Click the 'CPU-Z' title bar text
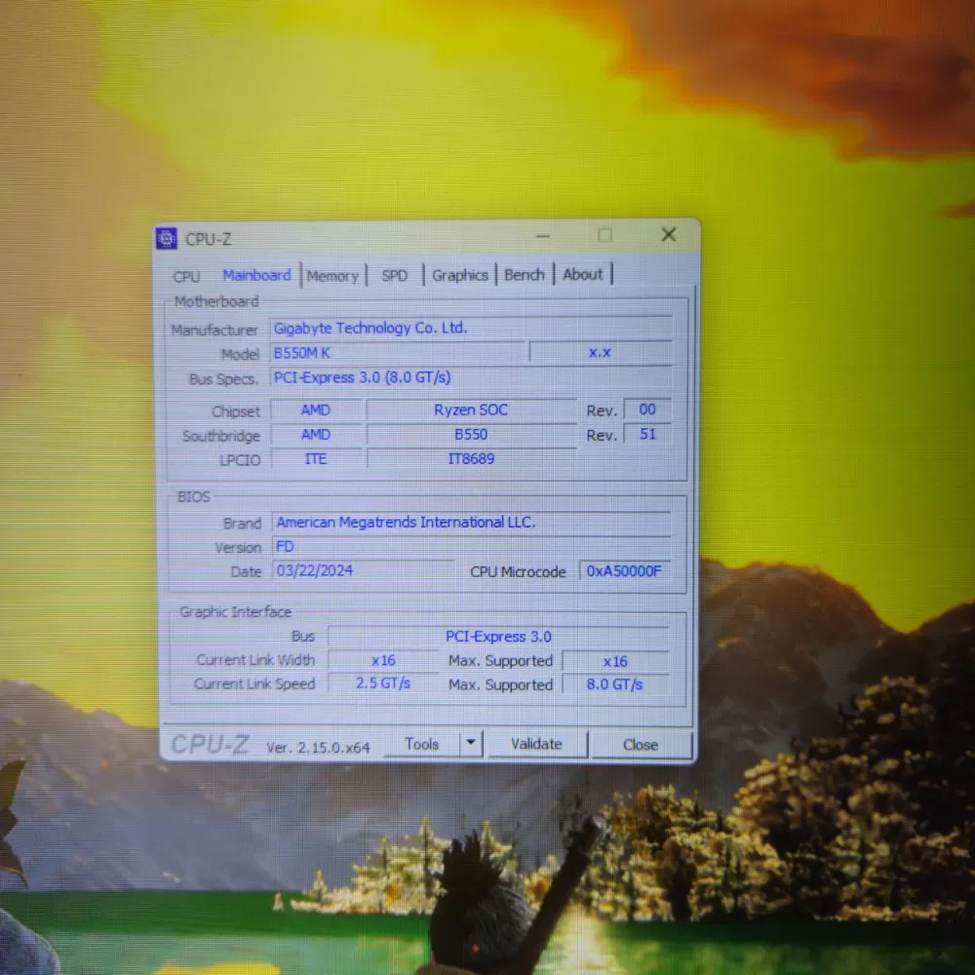Image resolution: width=975 pixels, height=975 pixels. tap(209, 240)
